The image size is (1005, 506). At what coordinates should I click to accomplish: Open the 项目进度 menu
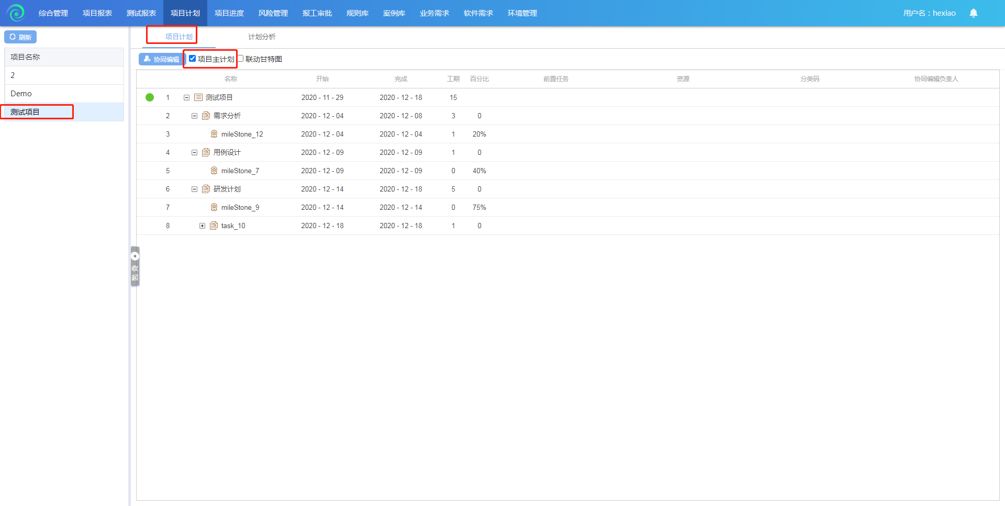click(x=229, y=13)
